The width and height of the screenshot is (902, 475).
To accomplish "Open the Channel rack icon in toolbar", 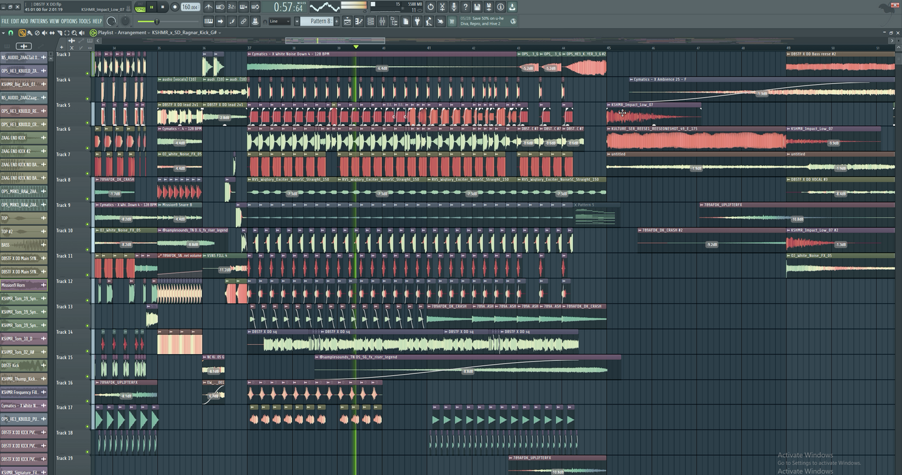I will (370, 21).
